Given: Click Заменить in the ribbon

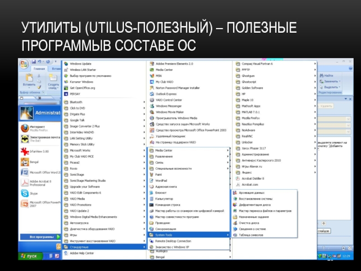Looking at the screenshot, I should click(x=330, y=81).
